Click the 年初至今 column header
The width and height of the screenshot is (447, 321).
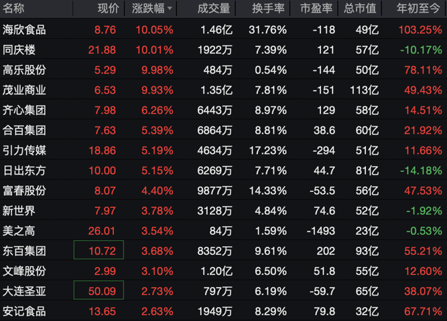click(x=419, y=9)
